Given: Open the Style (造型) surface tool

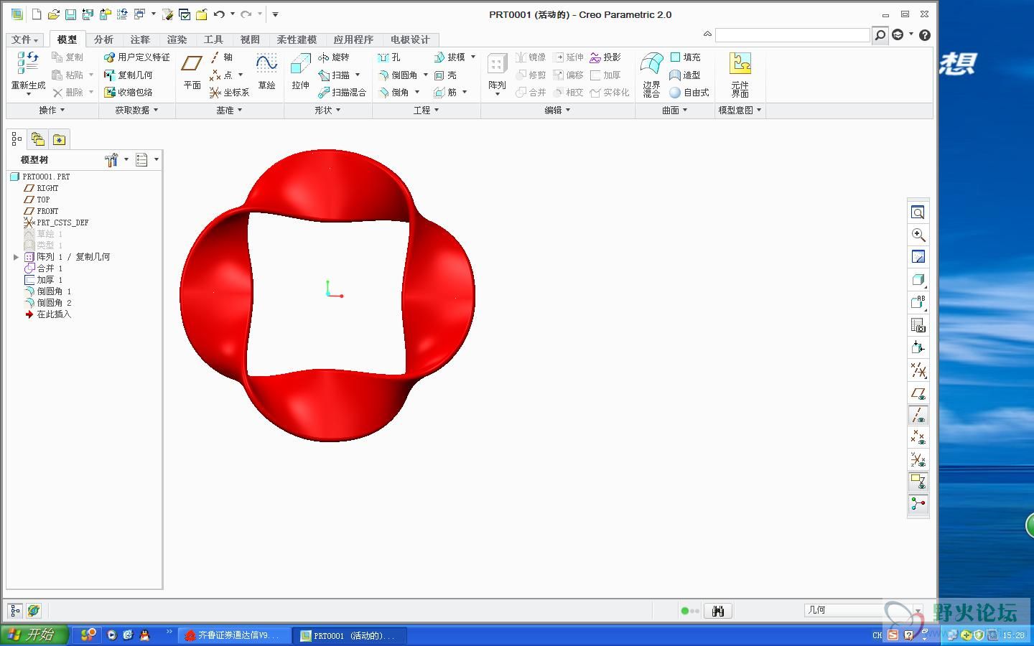Looking at the screenshot, I should [685, 75].
